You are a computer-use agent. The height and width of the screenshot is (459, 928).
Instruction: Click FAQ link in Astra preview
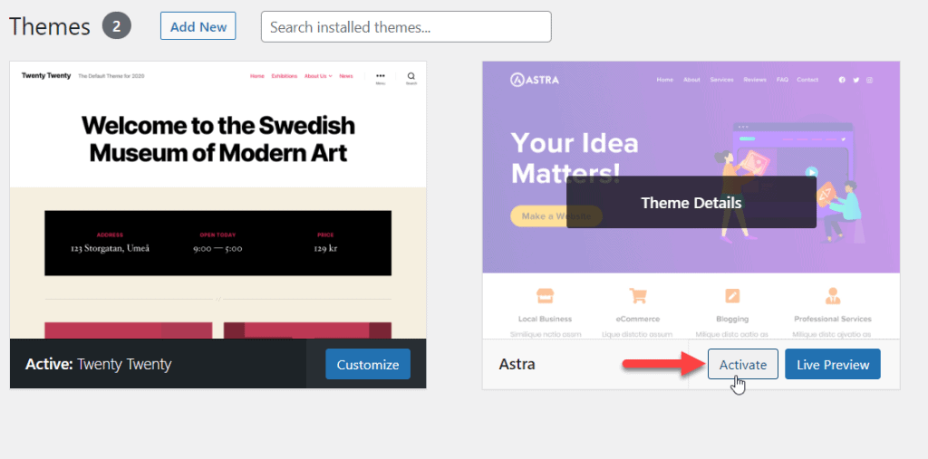tap(782, 80)
